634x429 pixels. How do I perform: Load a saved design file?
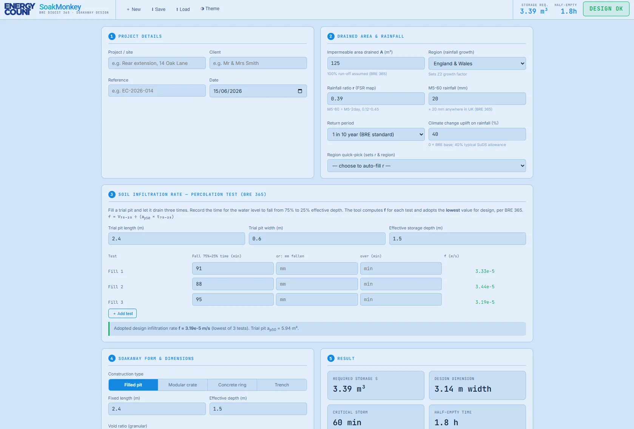(x=183, y=9)
